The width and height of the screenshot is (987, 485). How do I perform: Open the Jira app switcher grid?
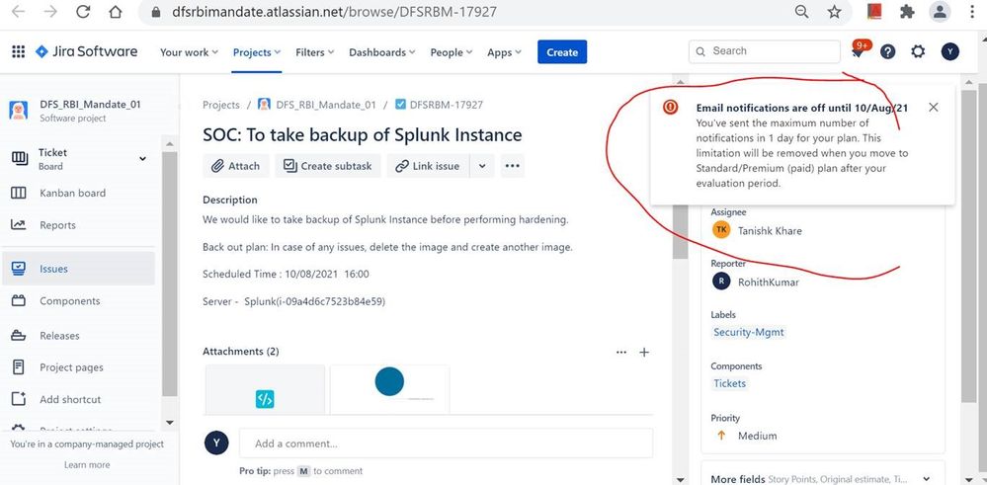click(x=18, y=52)
